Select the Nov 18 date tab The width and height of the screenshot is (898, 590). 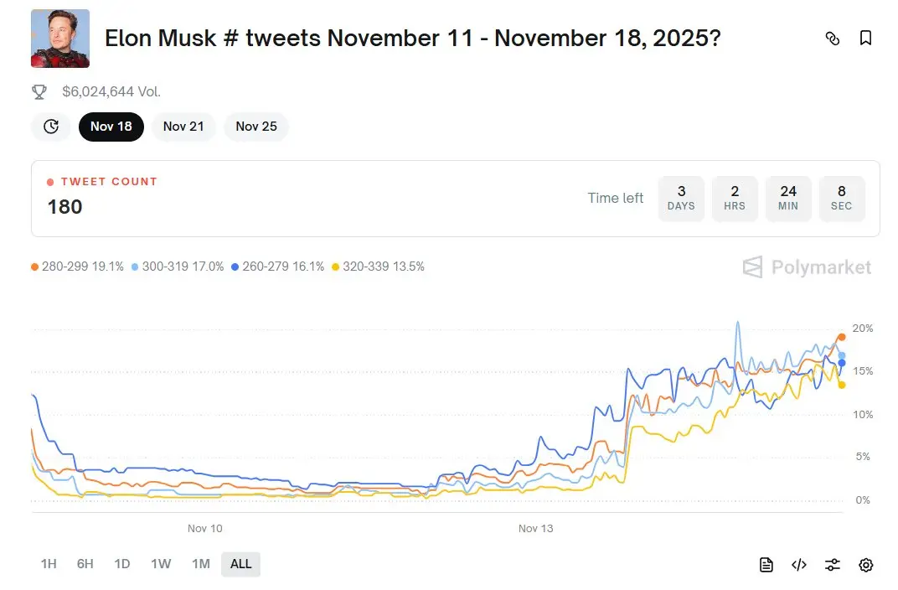(x=111, y=127)
